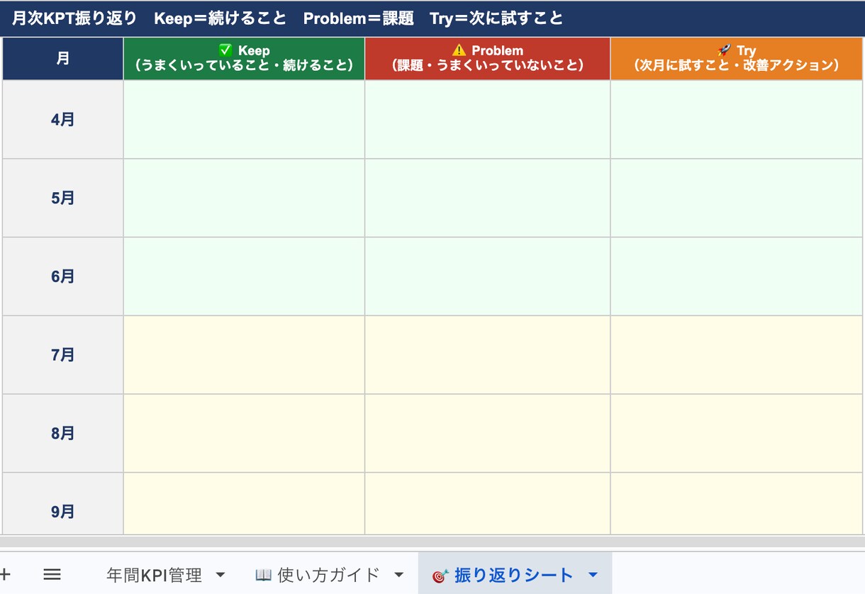Click the Try cell for 8月
The height and width of the screenshot is (594, 865).
click(x=737, y=434)
